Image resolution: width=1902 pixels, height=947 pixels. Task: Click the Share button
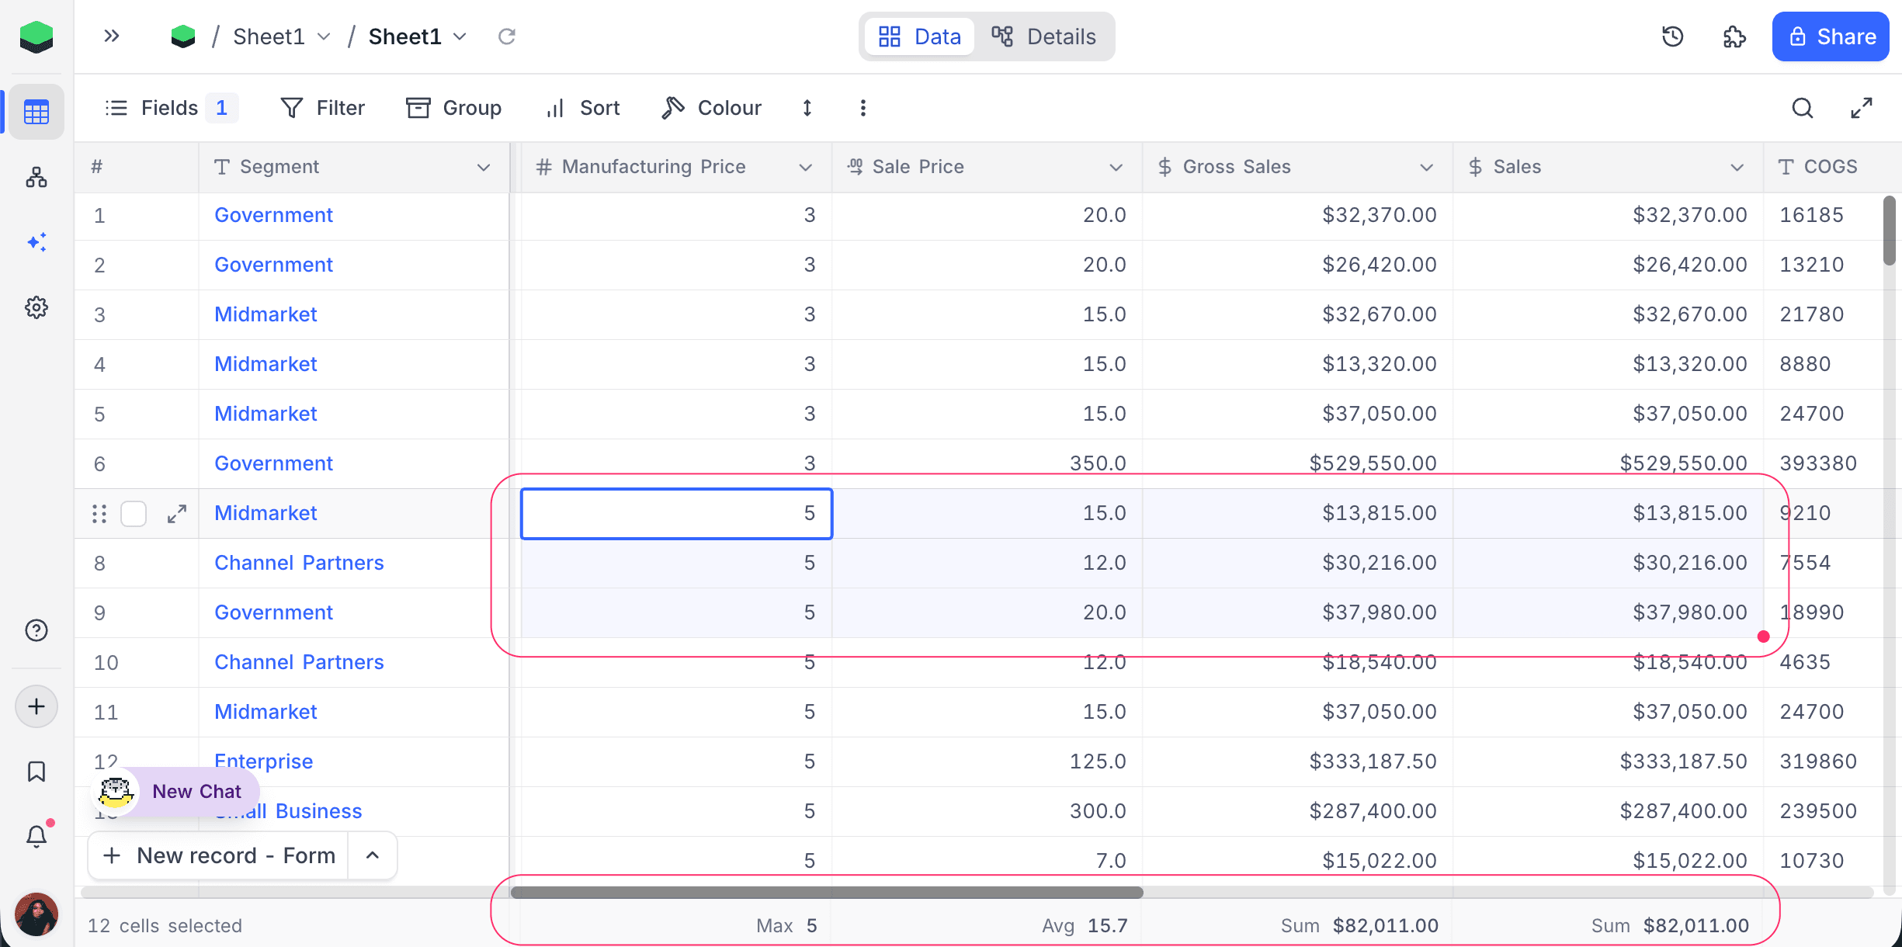[1831, 36]
